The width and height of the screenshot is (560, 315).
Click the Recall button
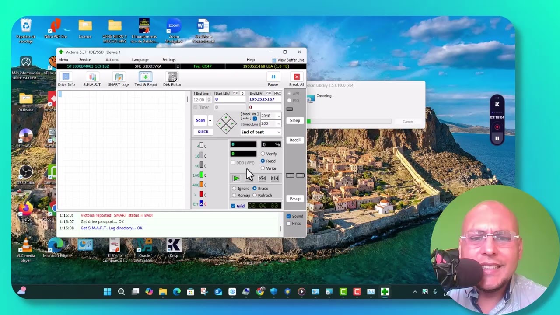(x=295, y=140)
